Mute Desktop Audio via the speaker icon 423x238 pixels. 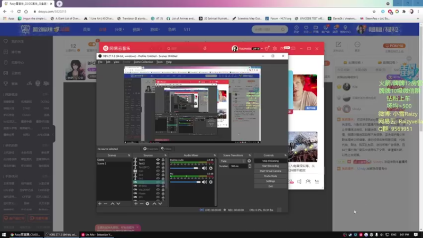tap(204, 168)
